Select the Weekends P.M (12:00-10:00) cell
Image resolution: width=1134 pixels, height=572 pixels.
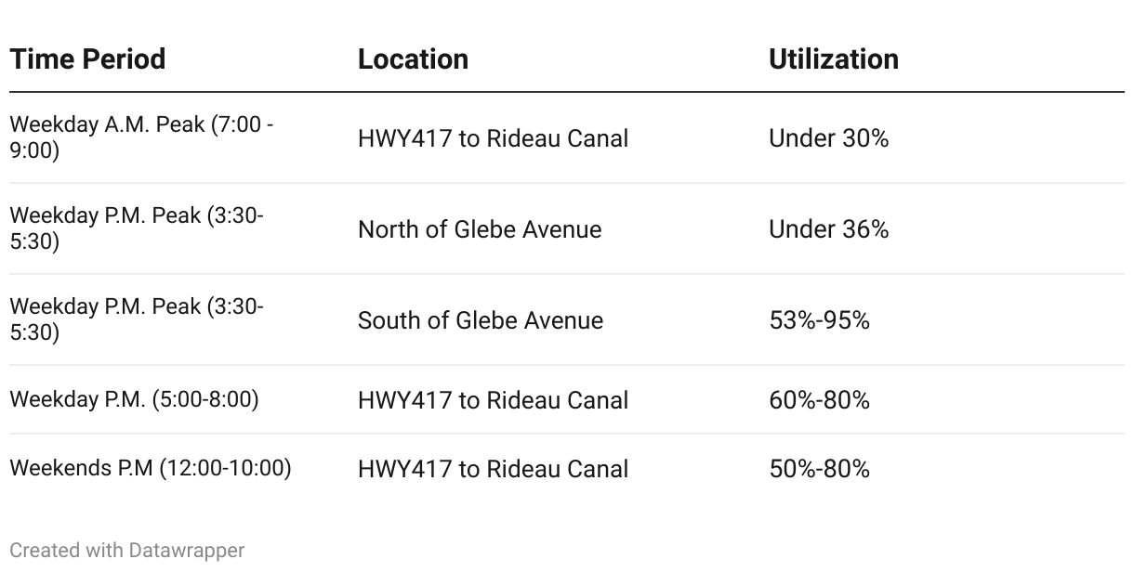tap(151, 468)
